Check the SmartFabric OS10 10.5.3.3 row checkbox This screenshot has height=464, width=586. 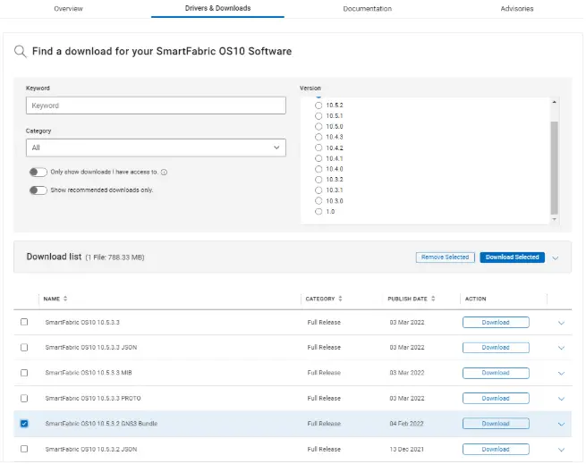point(24,322)
